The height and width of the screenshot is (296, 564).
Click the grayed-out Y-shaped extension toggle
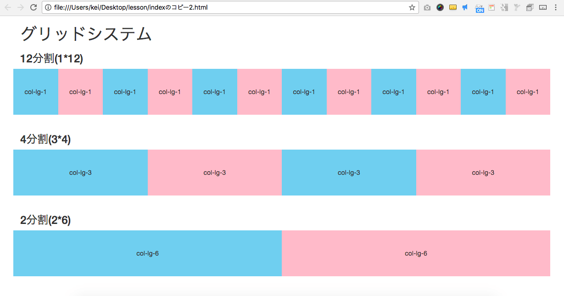pyautogui.click(x=517, y=7)
